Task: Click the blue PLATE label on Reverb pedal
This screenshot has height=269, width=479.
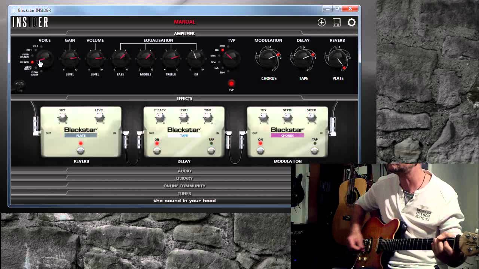Action: 81,136
